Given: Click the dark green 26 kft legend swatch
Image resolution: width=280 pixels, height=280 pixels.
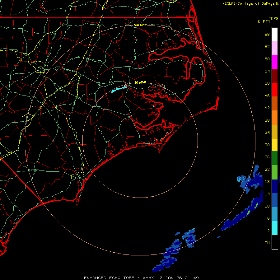Looking at the screenshot, I should [275, 158].
